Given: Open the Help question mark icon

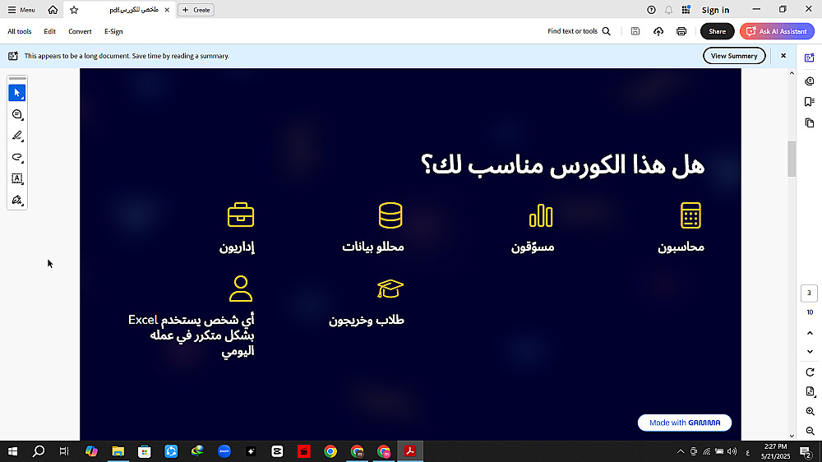Looking at the screenshot, I should [651, 10].
